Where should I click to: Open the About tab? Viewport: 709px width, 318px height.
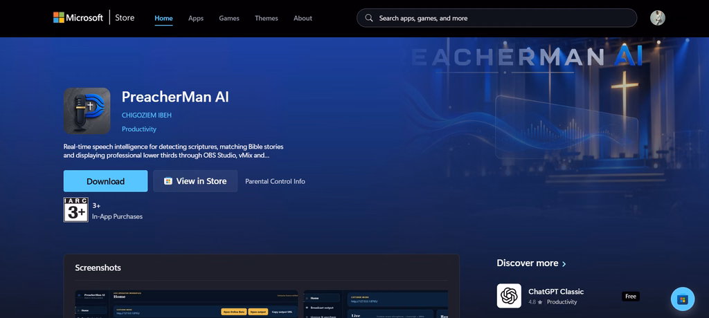coord(303,19)
